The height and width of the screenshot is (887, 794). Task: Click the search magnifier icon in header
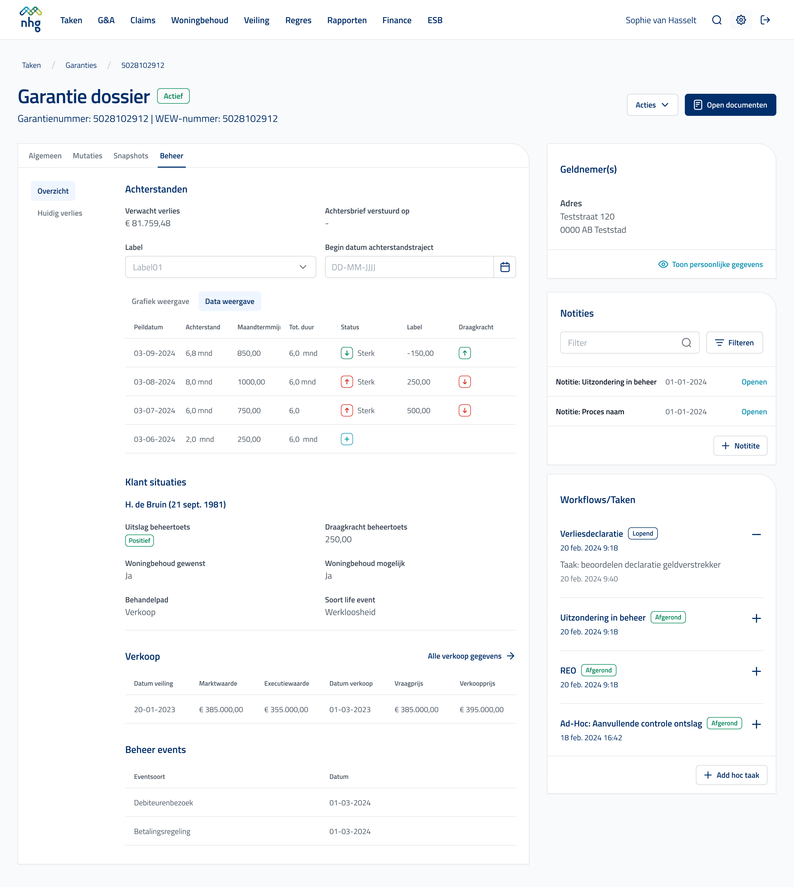(x=716, y=20)
